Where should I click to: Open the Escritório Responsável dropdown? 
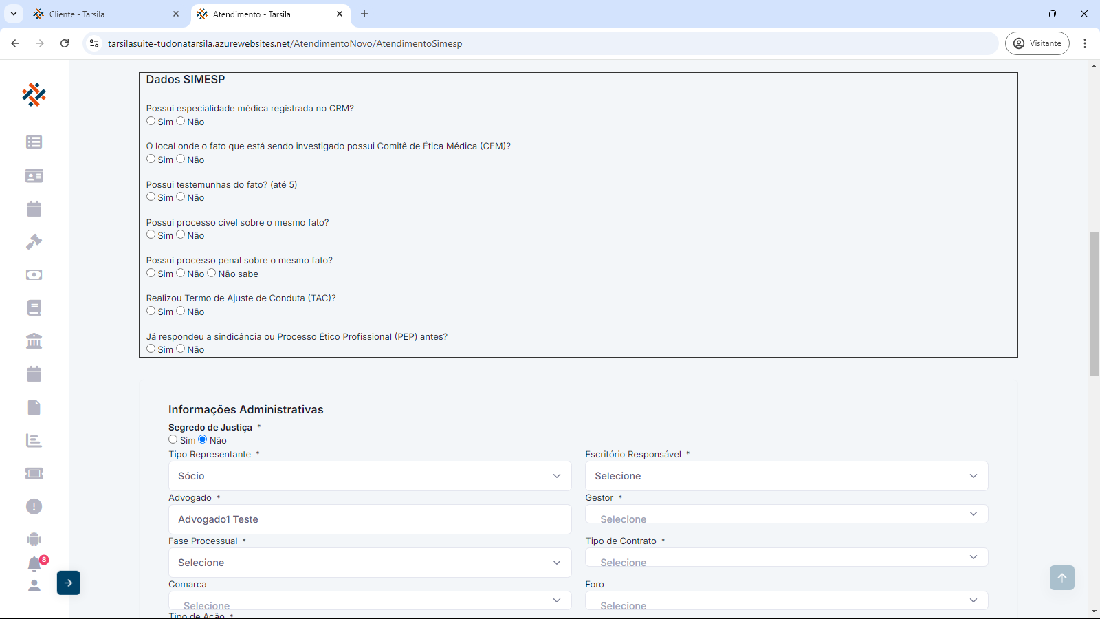click(x=786, y=476)
